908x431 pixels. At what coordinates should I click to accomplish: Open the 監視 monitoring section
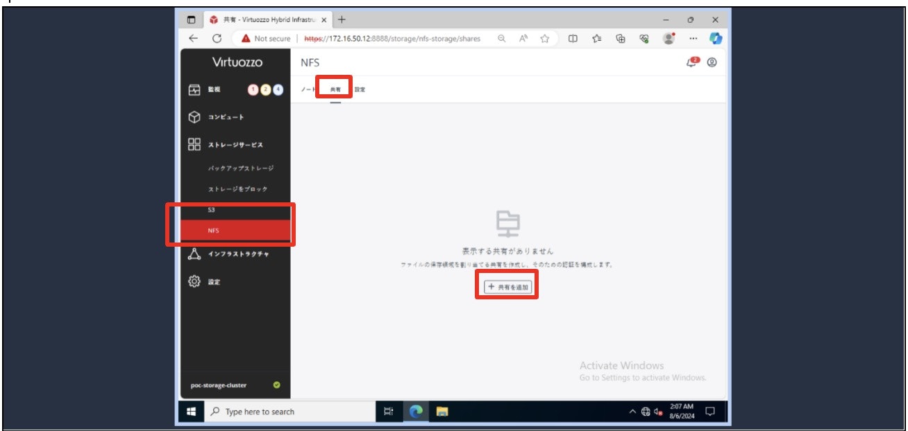(x=215, y=89)
